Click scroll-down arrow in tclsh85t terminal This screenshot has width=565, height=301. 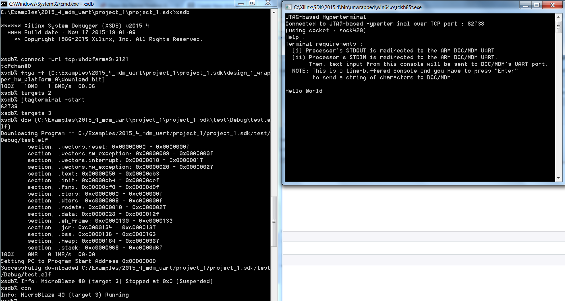pyautogui.click(x=559, y=178)
